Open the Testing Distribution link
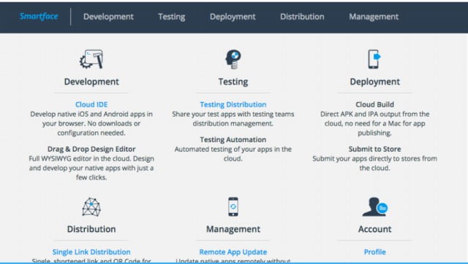The image size is (468, 264). (233, 104)
